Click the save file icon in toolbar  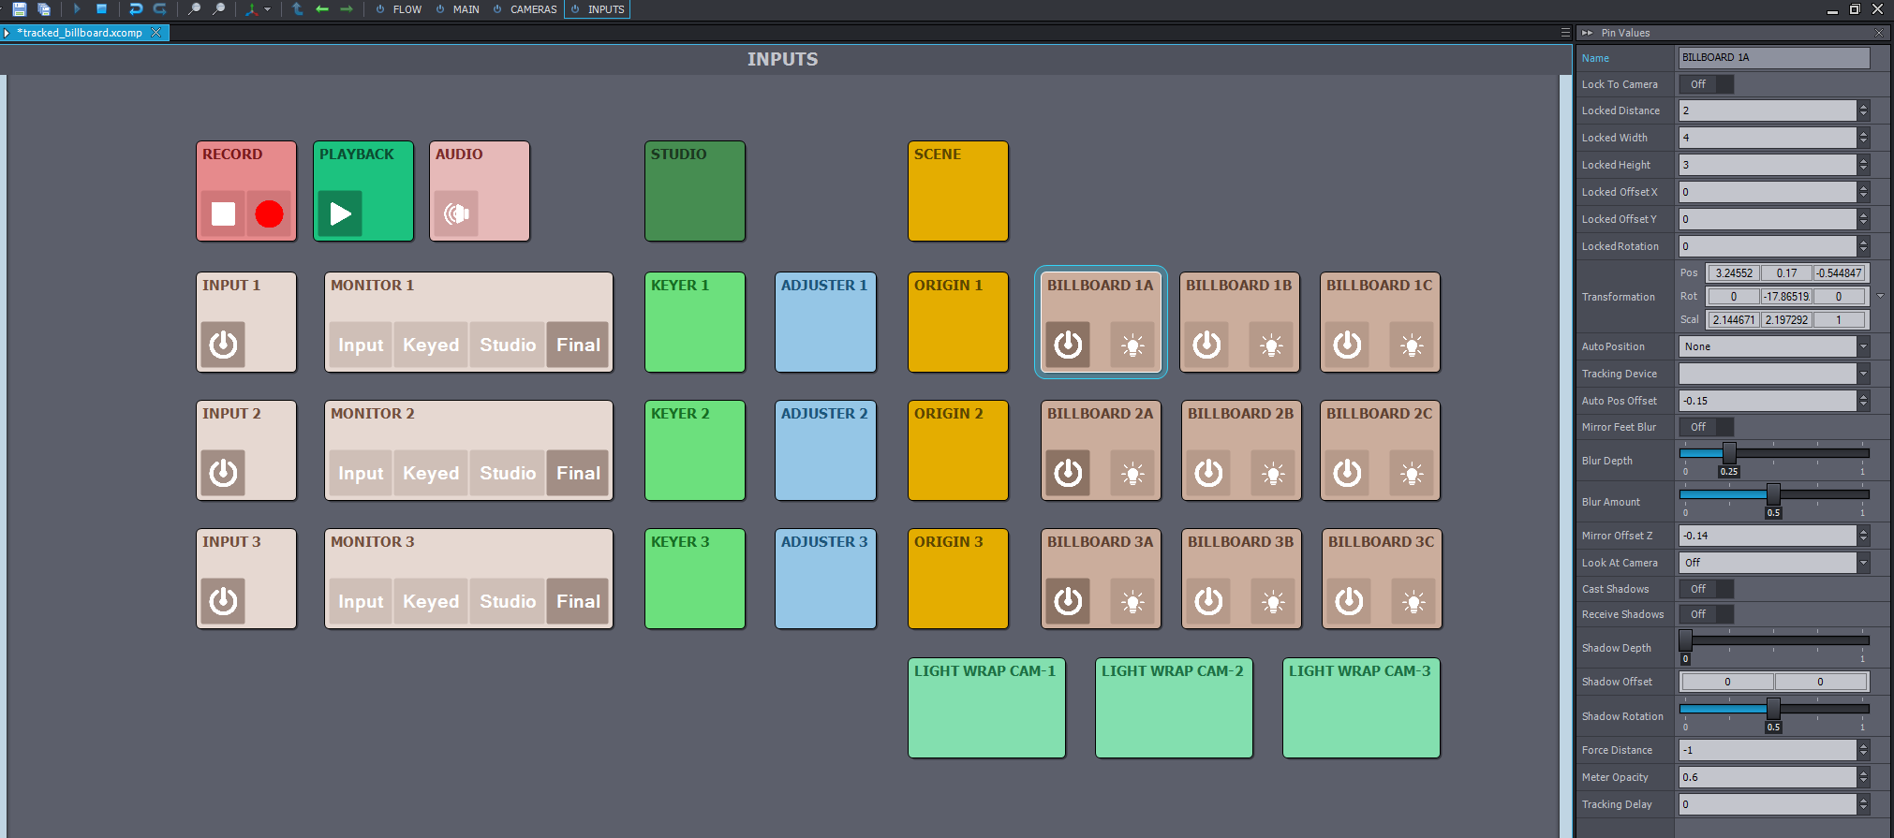(19, 9)
